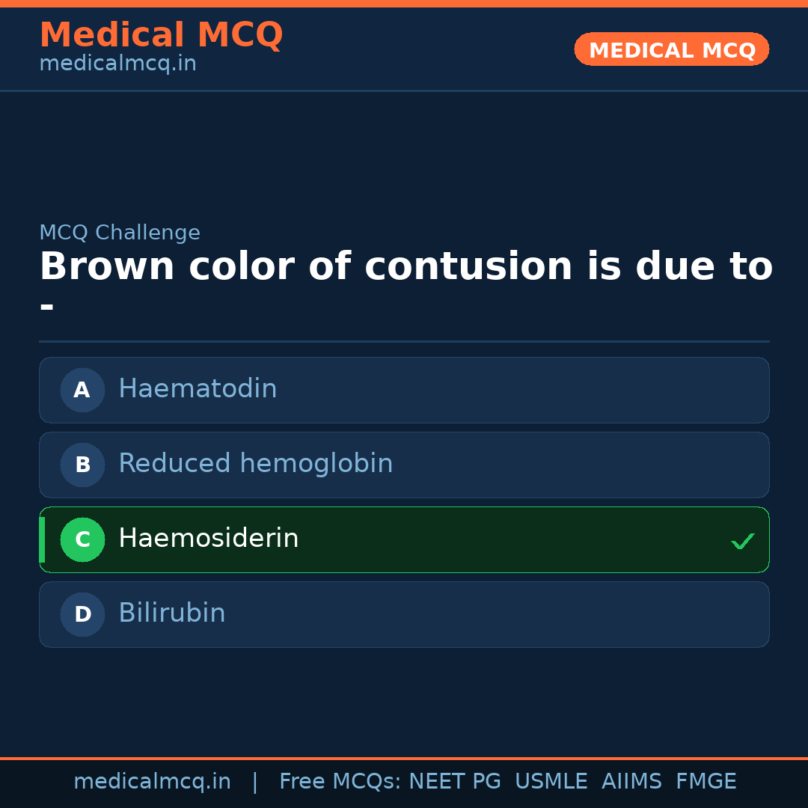Click the MCQ Challenge label
Screen dimensions: 808x808
click(120, 233)
